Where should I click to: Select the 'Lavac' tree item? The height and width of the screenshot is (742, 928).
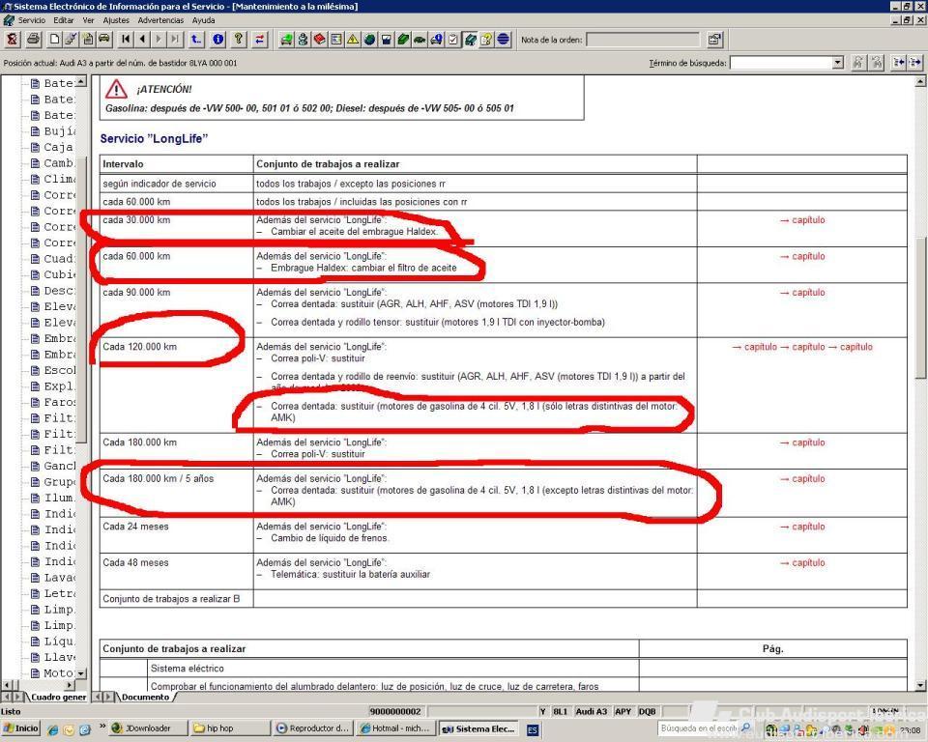click(x=53, y=578)
